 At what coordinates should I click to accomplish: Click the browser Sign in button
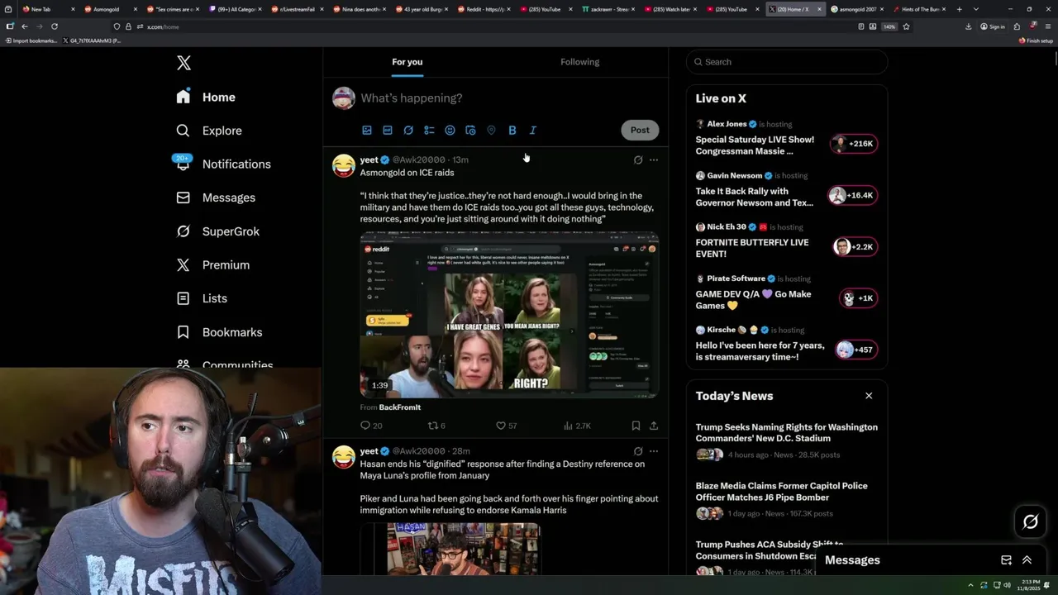[x=993, y=26]
